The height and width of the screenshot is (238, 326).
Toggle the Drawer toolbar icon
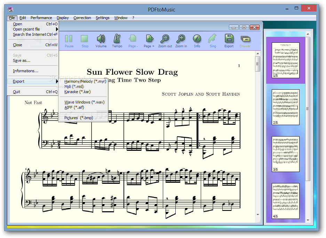[245, 39]
